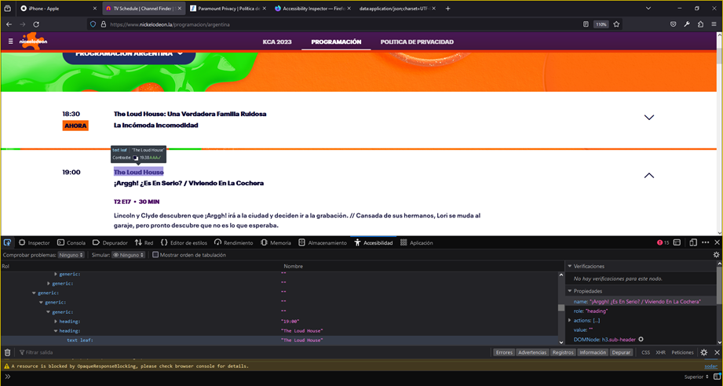Open the Politica de Privacidad link
723x386 pixels.
coord(417,42)
